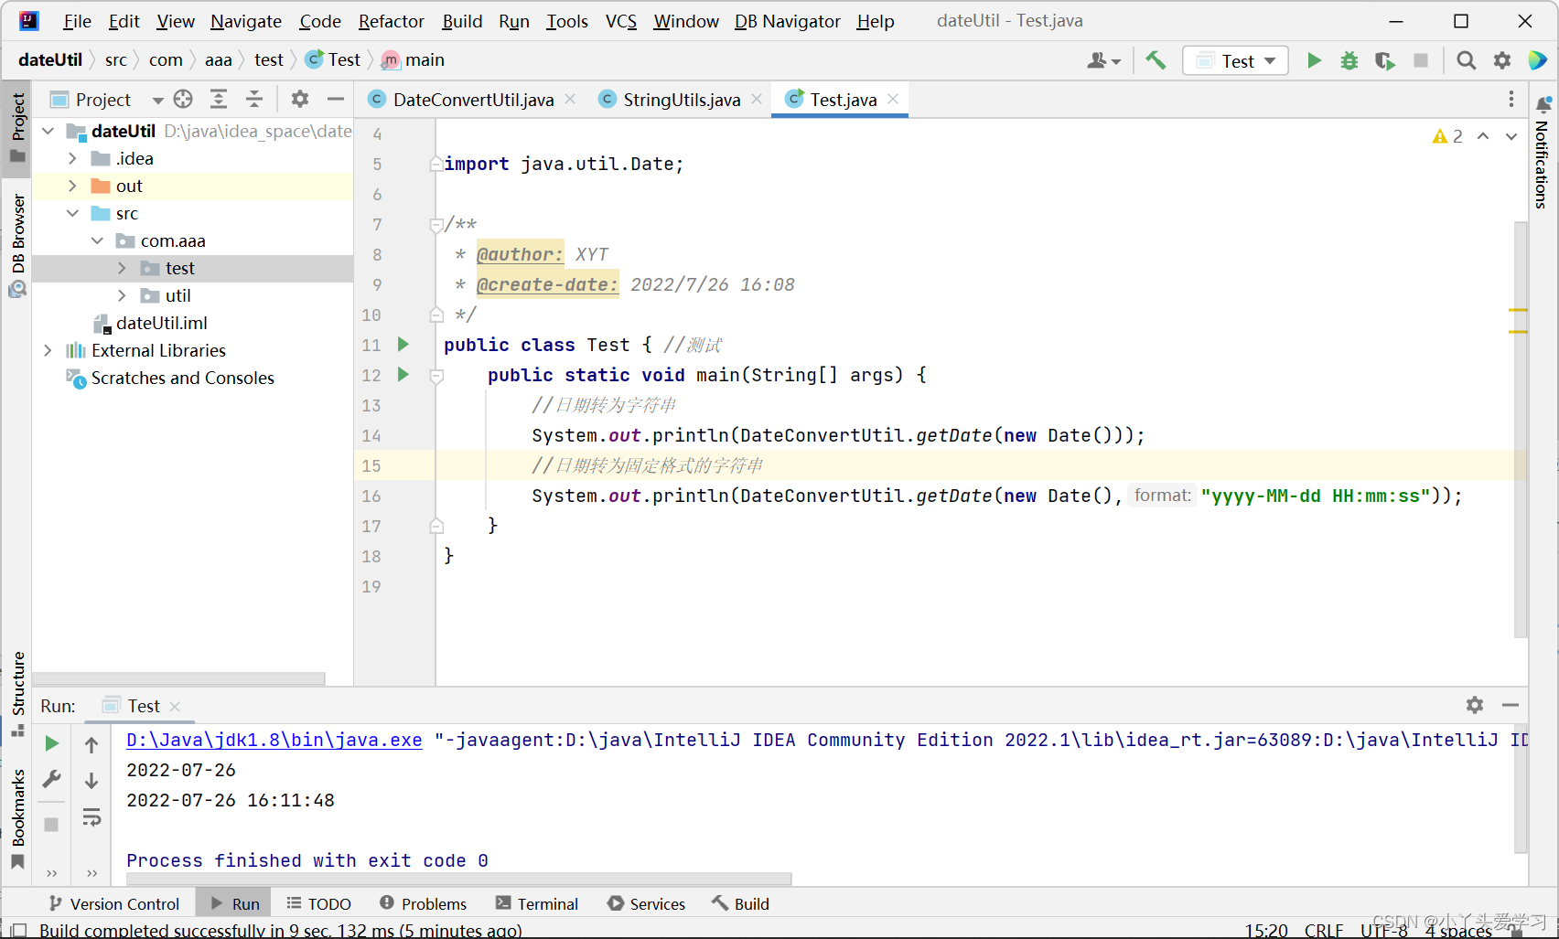This screenshot has width=1559, height=939.
Task: Open the Test run configuration dropdown
Action: point(1236,60)
